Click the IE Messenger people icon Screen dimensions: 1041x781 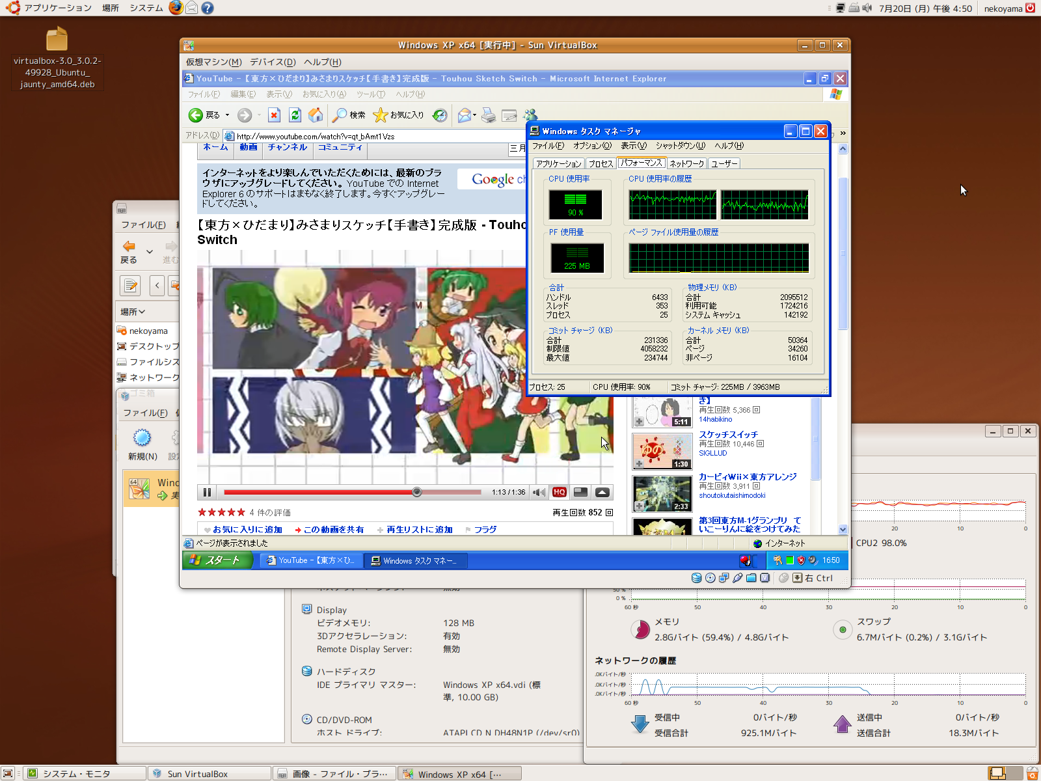(x=531, y=115)
